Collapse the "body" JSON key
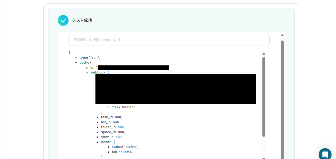This screenshot has height=159, width=336. pyautogui.click(x=83, y=62)
